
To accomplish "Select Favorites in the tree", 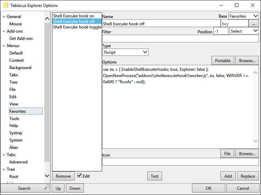I will (x=26, y=111).
